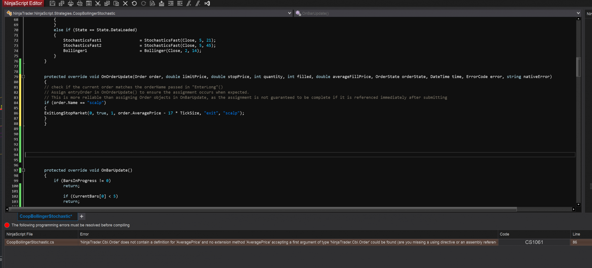This screenshot has height=268, width=592.
Task: Paste clipboard contents via the toolbar icon
Action: tap(116, 3)
